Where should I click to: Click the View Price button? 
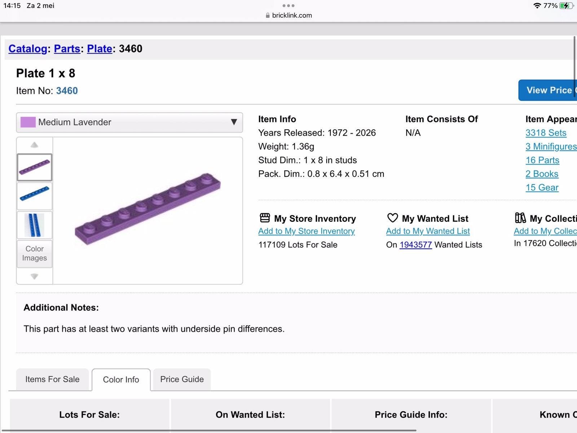548,90
